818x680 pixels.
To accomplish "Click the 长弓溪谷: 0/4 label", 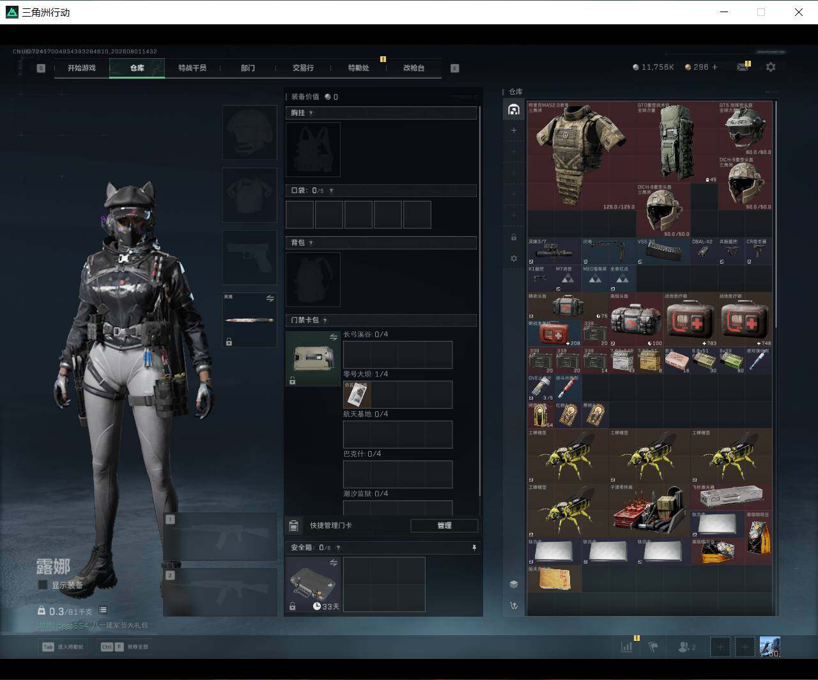I will (366, 335).
